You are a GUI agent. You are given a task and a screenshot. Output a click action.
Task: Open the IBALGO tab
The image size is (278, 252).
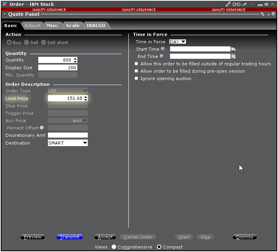95,26
